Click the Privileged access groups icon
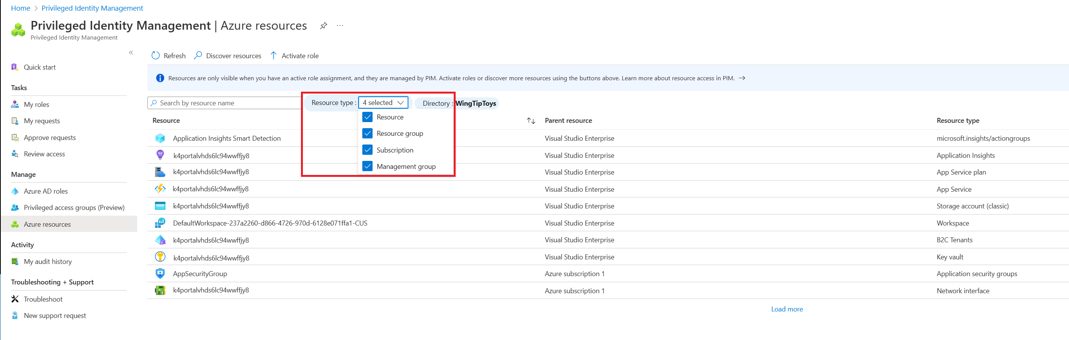1069x340 pixels. pos(15,208)
